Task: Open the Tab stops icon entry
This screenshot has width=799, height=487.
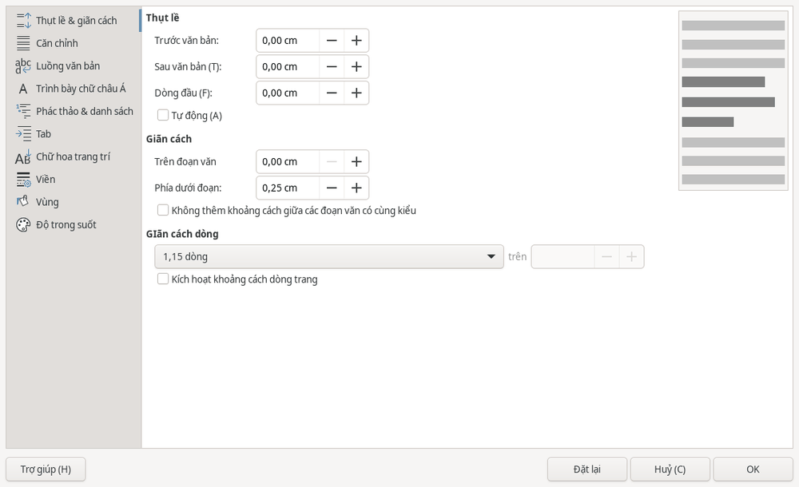Action: pos(23,134)
